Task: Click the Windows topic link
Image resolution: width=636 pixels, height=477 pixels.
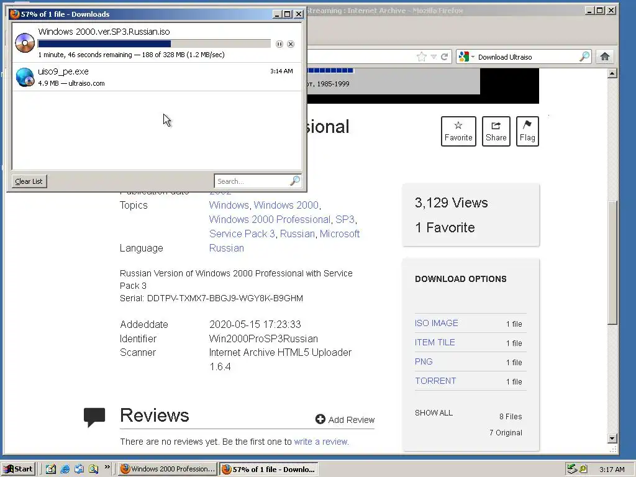Action: pyautogui.click(x=229, y=205)
